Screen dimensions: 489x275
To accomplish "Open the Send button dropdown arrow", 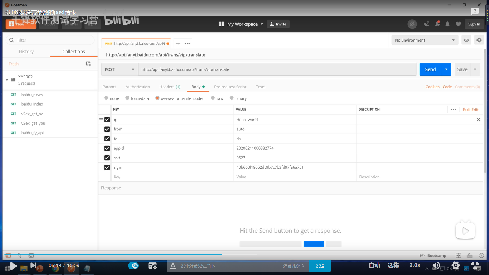I will pos(446,69).
